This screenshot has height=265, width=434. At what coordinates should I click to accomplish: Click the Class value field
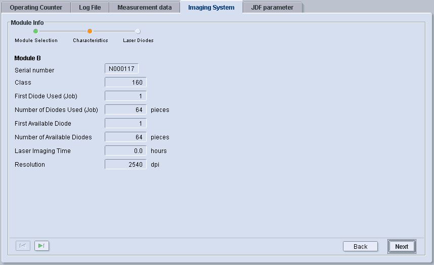(125, 83)
